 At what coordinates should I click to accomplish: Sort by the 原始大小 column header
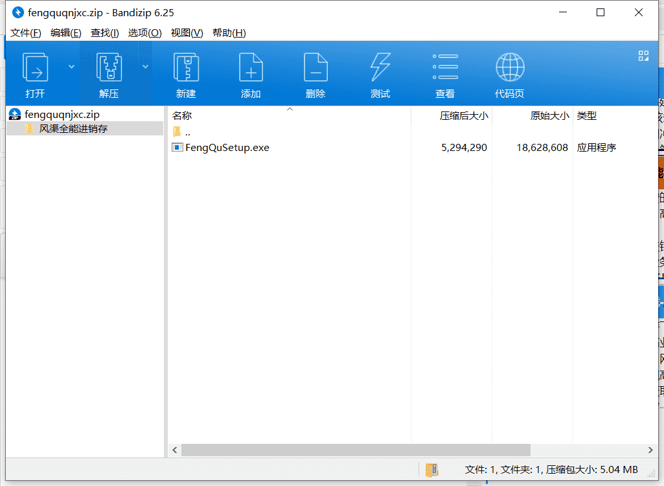(x=549, y=116)
